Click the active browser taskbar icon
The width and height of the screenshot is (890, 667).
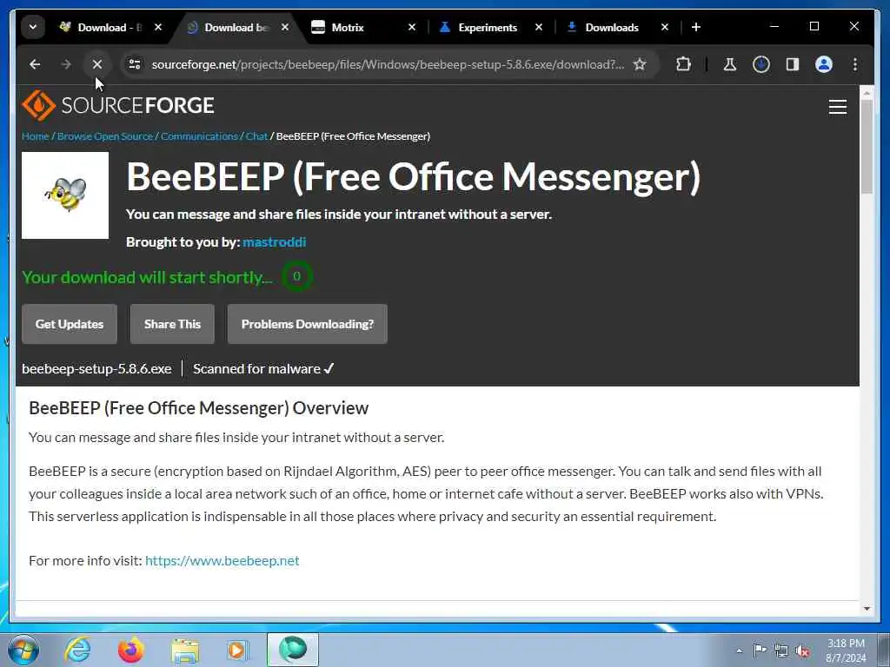pyautogui.click(x=293, y=650)
